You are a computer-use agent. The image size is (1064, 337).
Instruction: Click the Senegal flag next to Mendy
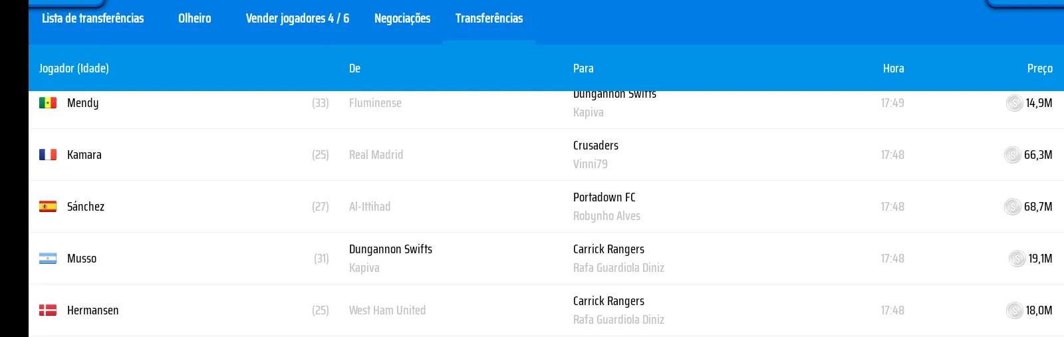(x=48, y=103)
